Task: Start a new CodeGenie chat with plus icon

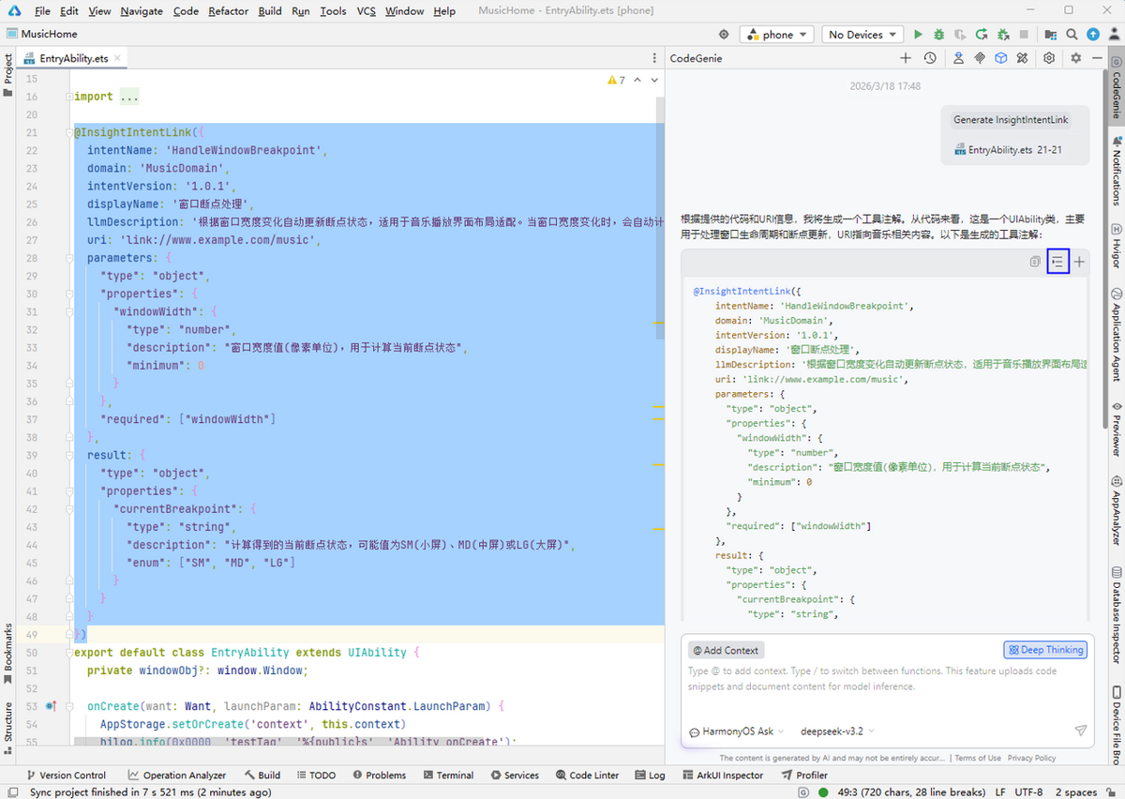Action: tap(906, 58)
